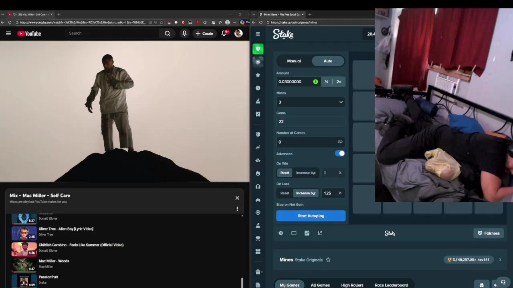Switch to Manual betting tab
This screenshot has width=513, height=288.
tap(294, 61)
